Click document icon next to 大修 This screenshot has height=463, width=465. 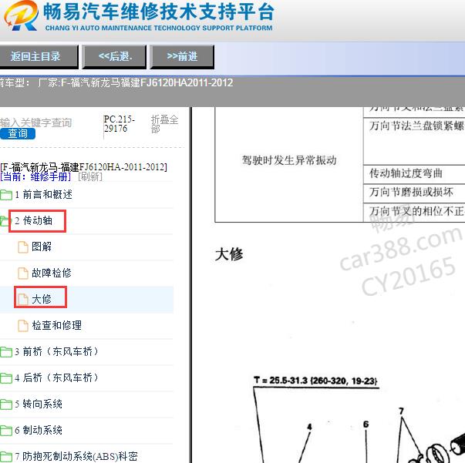tap(23, 299)
